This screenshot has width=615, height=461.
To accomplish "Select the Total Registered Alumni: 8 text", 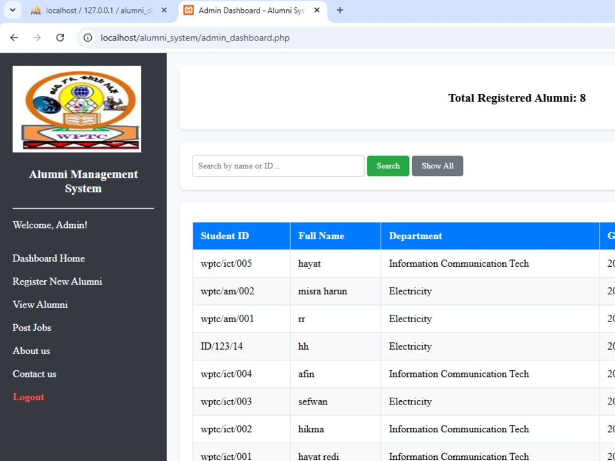I will coord(517,98).
